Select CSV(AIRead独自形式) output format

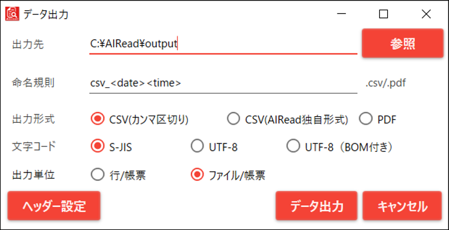pyautogui.click(x=287, y=120)
